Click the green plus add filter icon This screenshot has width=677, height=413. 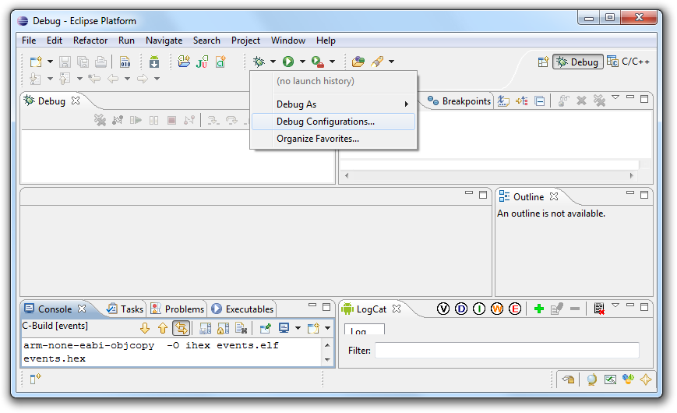pos(539,309)
